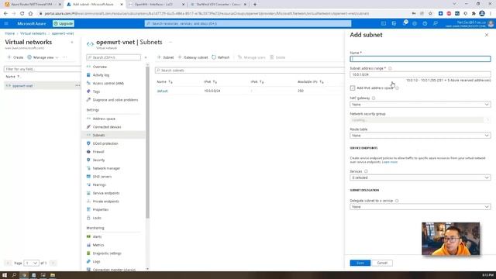This screenshot has height=279, width=496.
Task: Open the Learn more link
Action: tap(389, 162)
